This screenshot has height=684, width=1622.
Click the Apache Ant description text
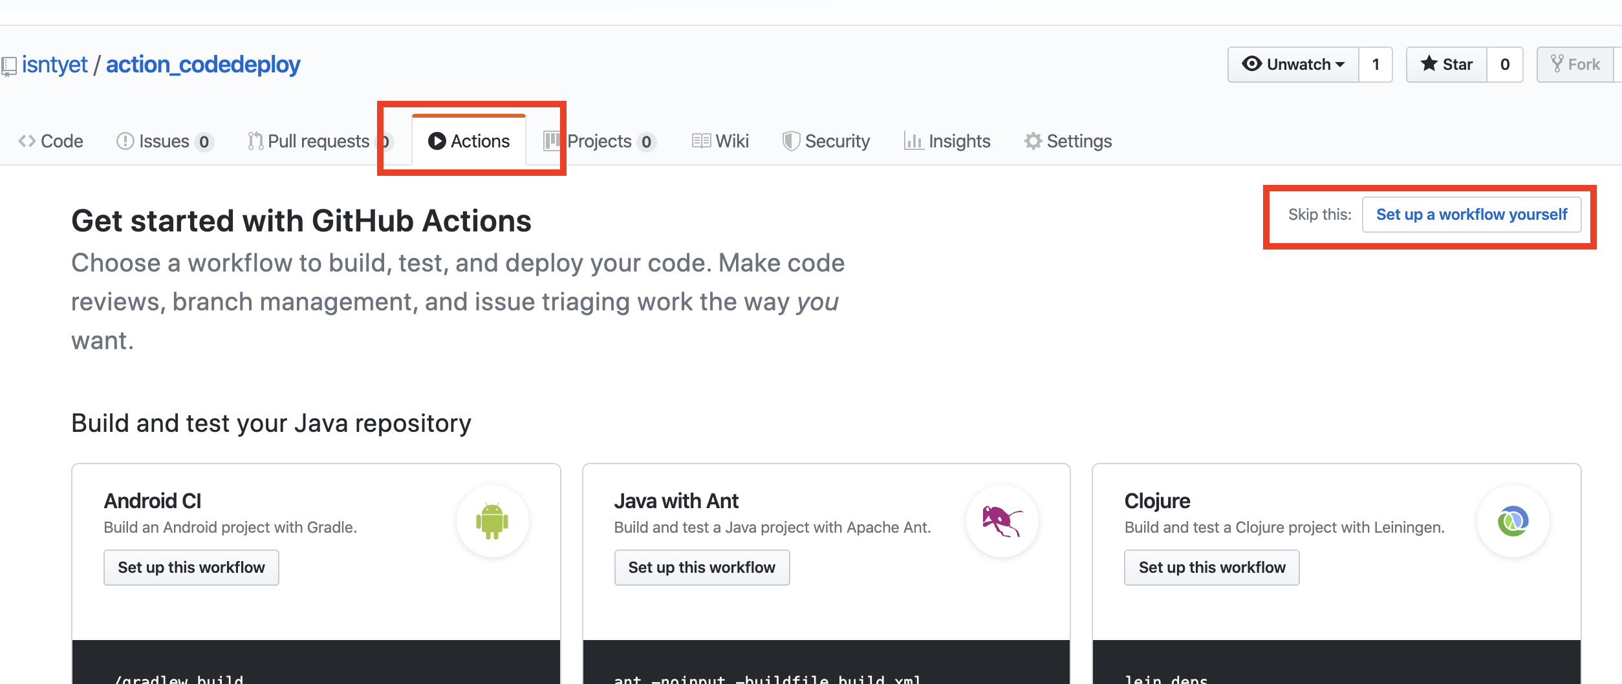(x=773, y=528)
